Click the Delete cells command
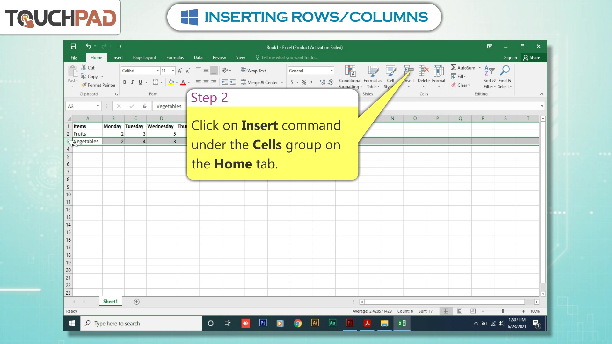Image resolution: width=612 pixels, height=344 pixels. pyautogui.click(x=424, y=77)
